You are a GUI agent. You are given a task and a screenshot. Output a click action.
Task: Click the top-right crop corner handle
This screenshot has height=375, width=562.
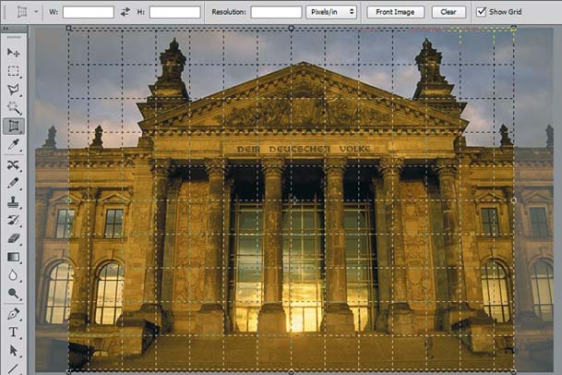[514, 28]
